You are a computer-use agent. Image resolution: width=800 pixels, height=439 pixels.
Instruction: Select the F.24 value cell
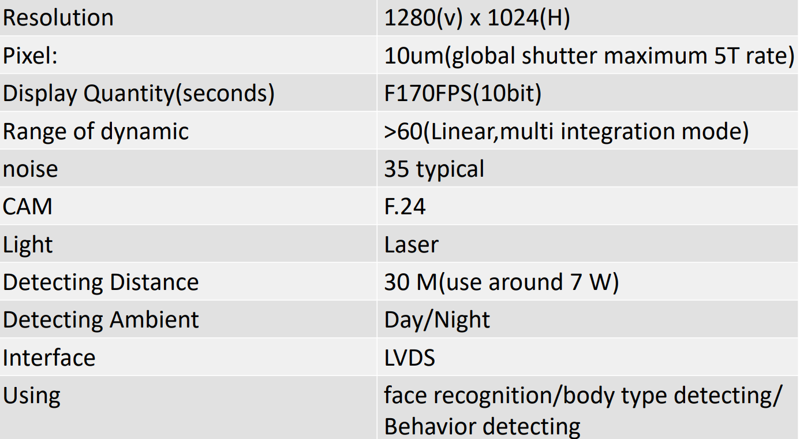pyautogui.click(x=589, y=206)
